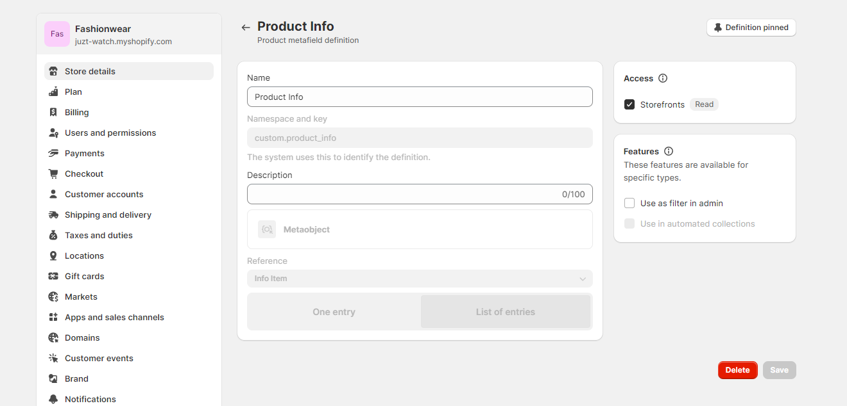Click the Save button
Image resolution: width=847 pixels, height=406 pixels.
[x=779, y=370]
